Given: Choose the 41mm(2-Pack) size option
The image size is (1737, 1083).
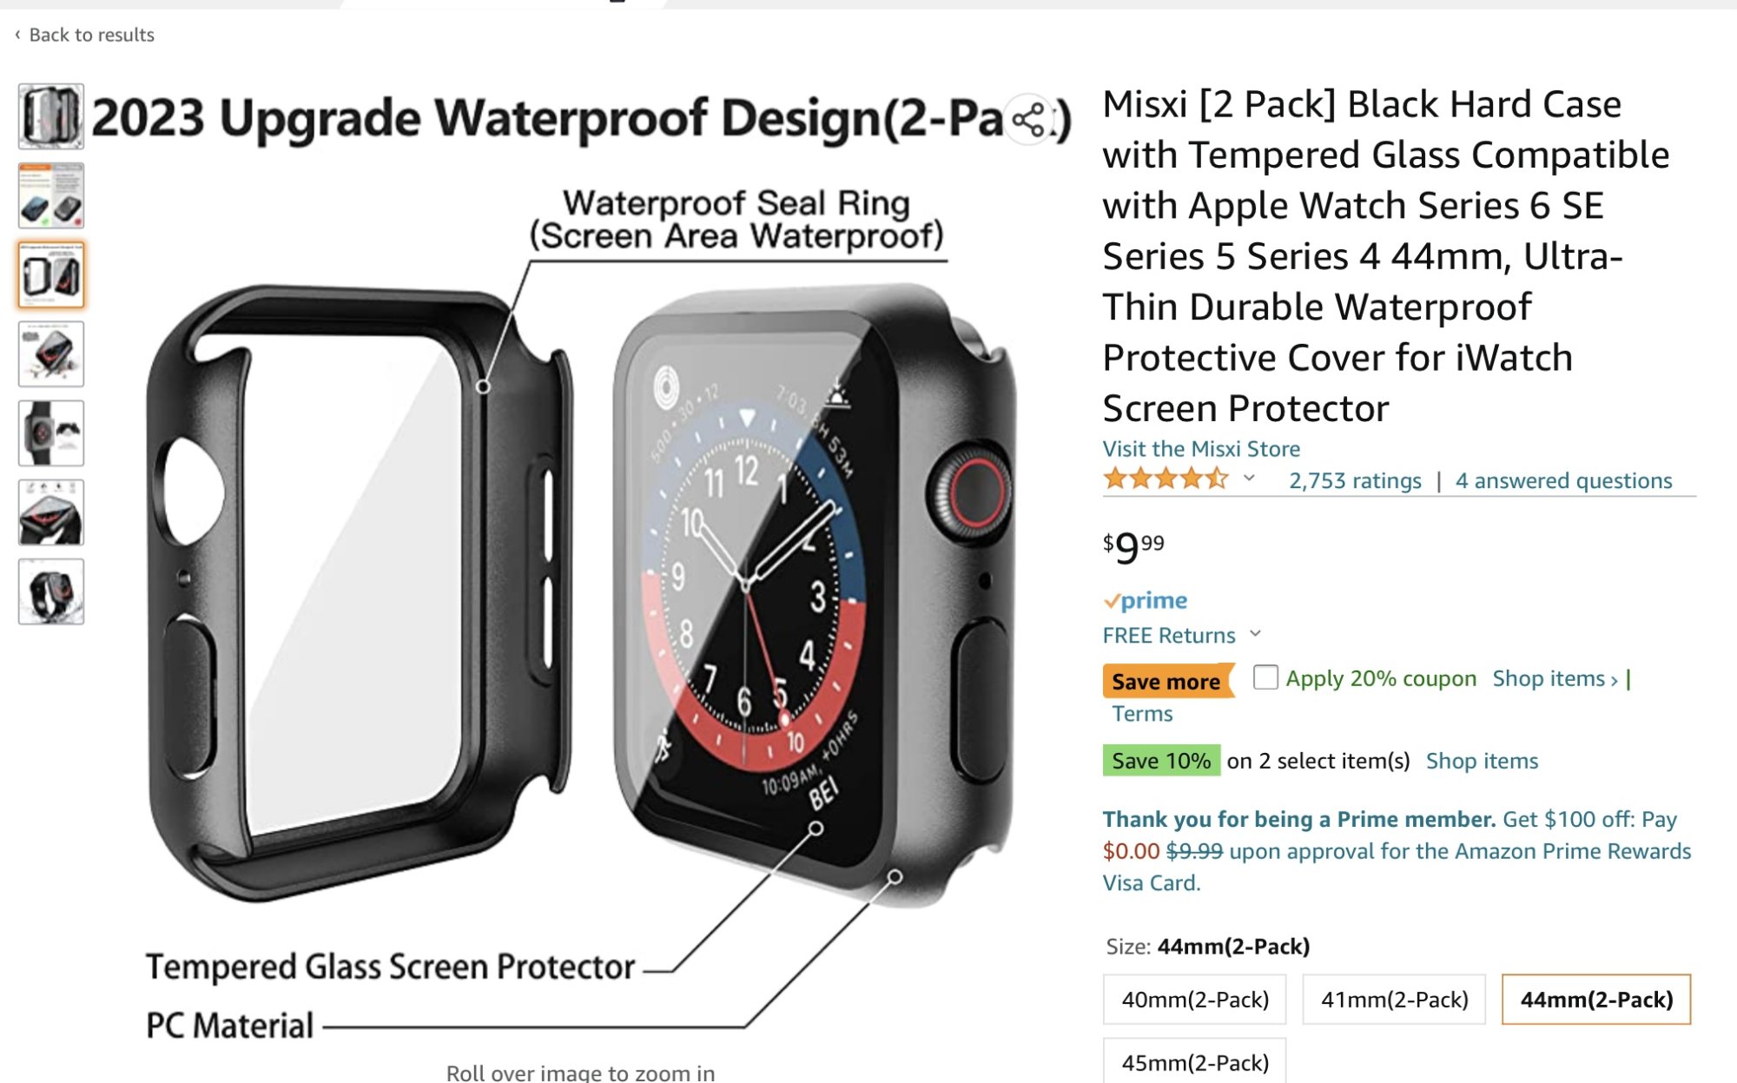Looking at the screenshot, I should [1394, 1000].
